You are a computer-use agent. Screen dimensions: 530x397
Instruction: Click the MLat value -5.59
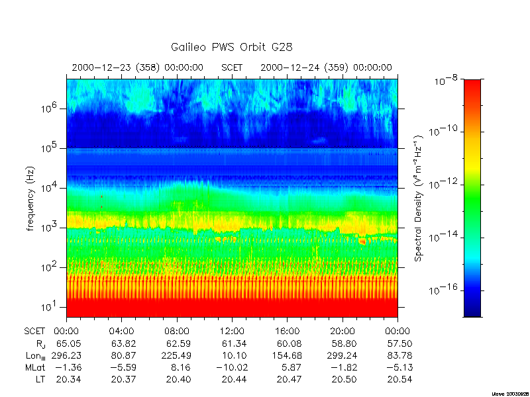(x=123, y=367)
